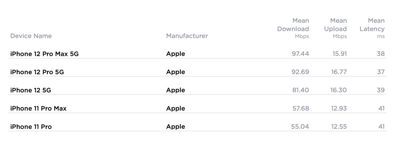The height and width of the screenshot is (144, 398).
Task: Click the 16.30 upload speed cell
Action: tap(339, 90)
